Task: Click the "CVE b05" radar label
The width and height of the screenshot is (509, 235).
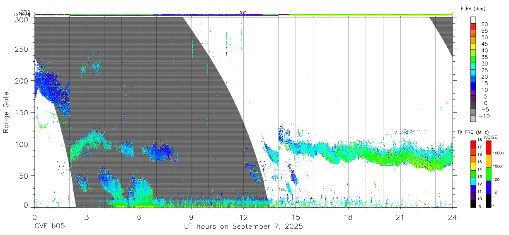Action: [x=49, y=227]
